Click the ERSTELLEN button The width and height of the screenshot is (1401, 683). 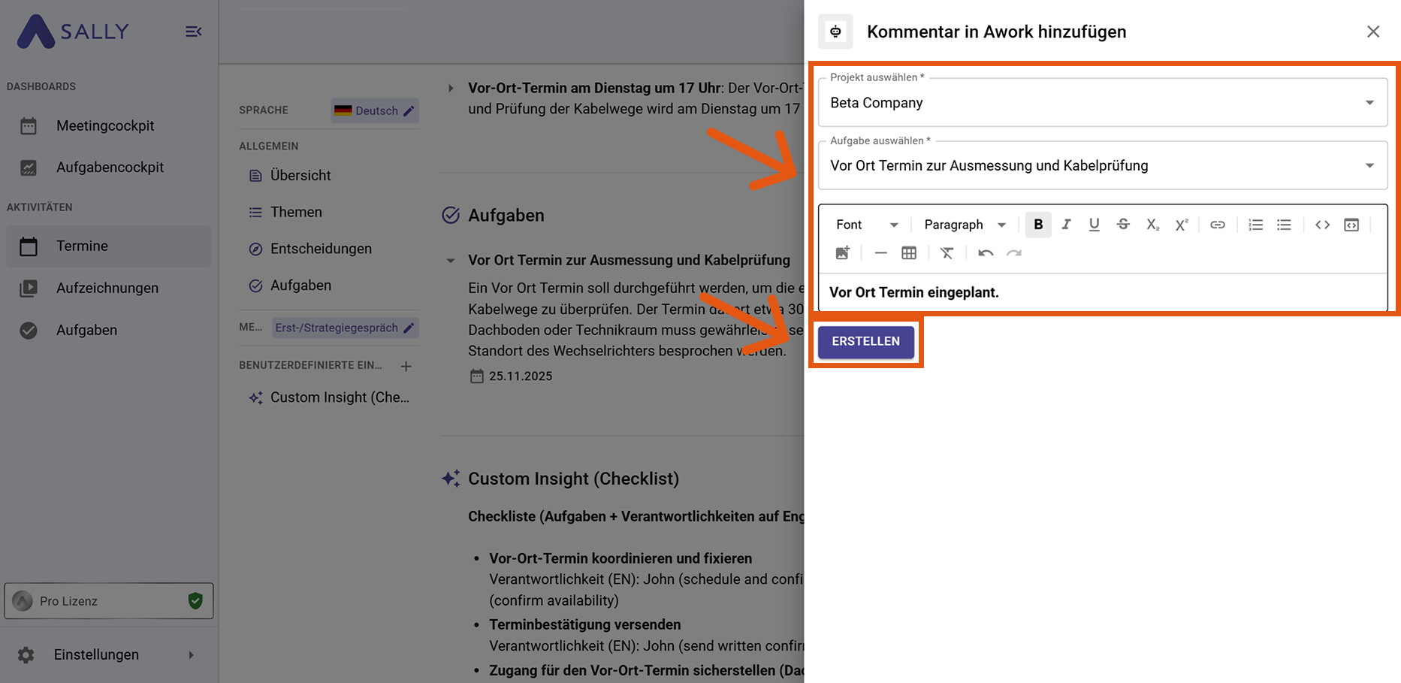865,341
